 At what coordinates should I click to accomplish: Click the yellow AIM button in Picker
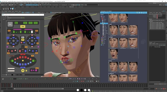coord(23,40)
